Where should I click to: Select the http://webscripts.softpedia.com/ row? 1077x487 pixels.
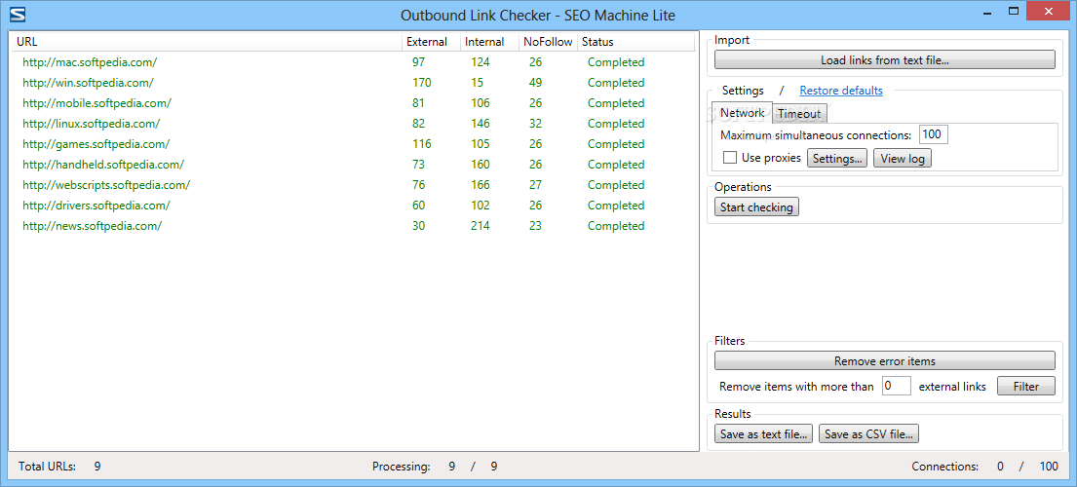(x=354, y=185)
